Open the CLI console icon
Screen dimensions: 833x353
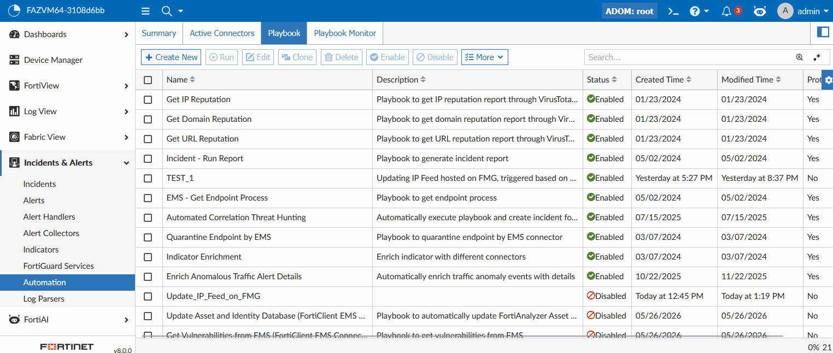673,11
